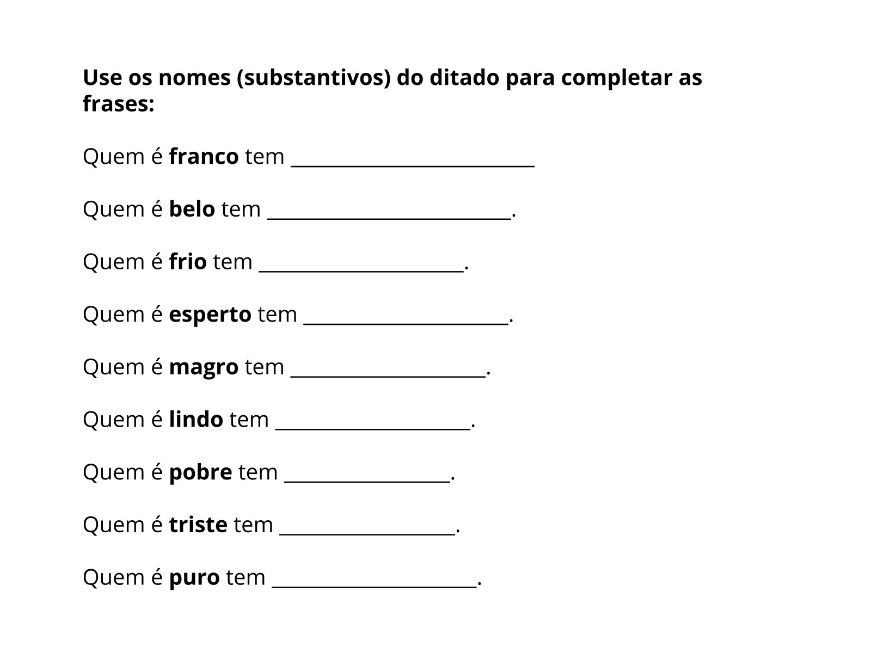Click the bold word "triste"
The height and width of the screenshot is (653, 871).
click(198, 525)
